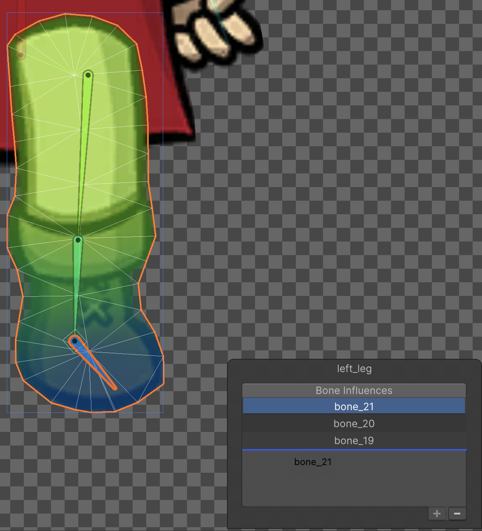Screen dimensions: 482x531
Task: Click the green shin bone shaft
Action: (77, 285)
